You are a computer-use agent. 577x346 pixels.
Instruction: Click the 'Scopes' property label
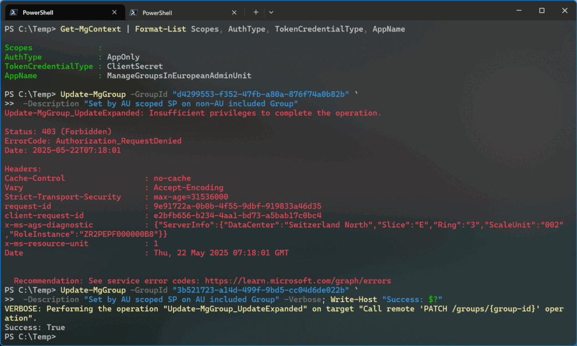(19, 48)
